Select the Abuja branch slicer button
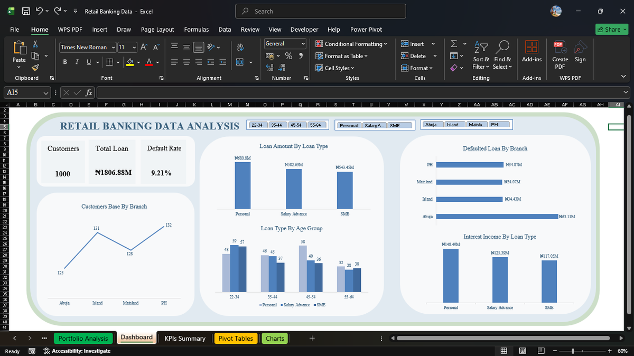The image size is (634, 356). [433, 125]
